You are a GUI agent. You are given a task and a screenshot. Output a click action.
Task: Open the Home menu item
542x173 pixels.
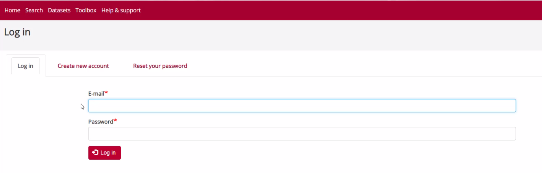pos(12,10)
